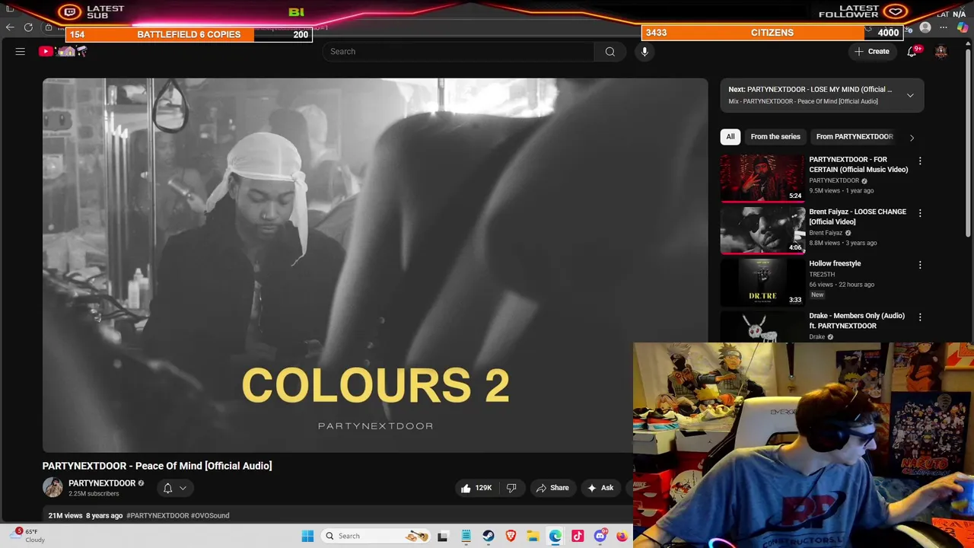
Task: Open FOR CERTAIN video thumbnail
Action: click(762, 178)
